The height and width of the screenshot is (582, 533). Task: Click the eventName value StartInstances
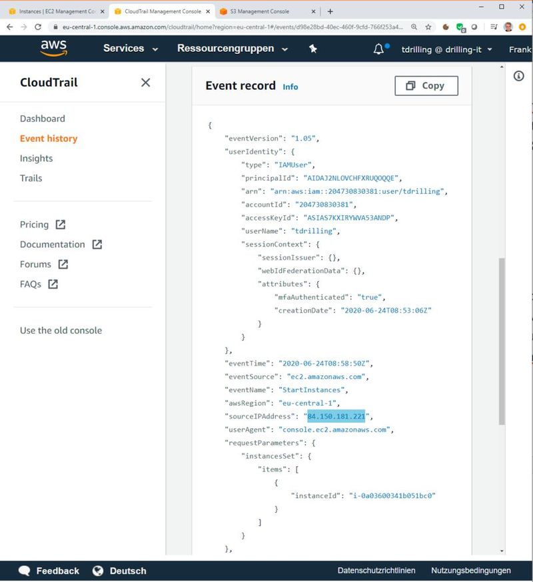(x=311, y=390)
